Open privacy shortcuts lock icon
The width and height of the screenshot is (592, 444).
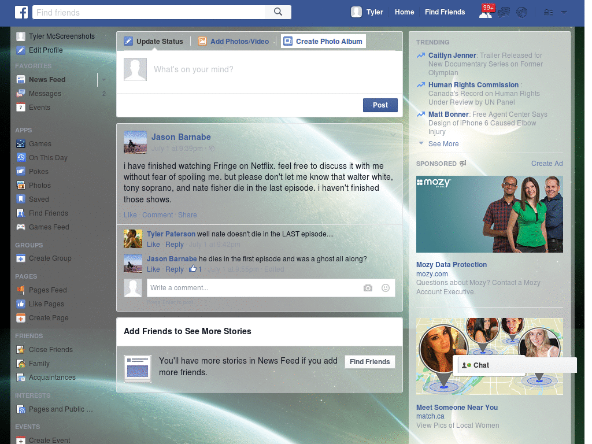pyautogui.click(x=548, y=13)
